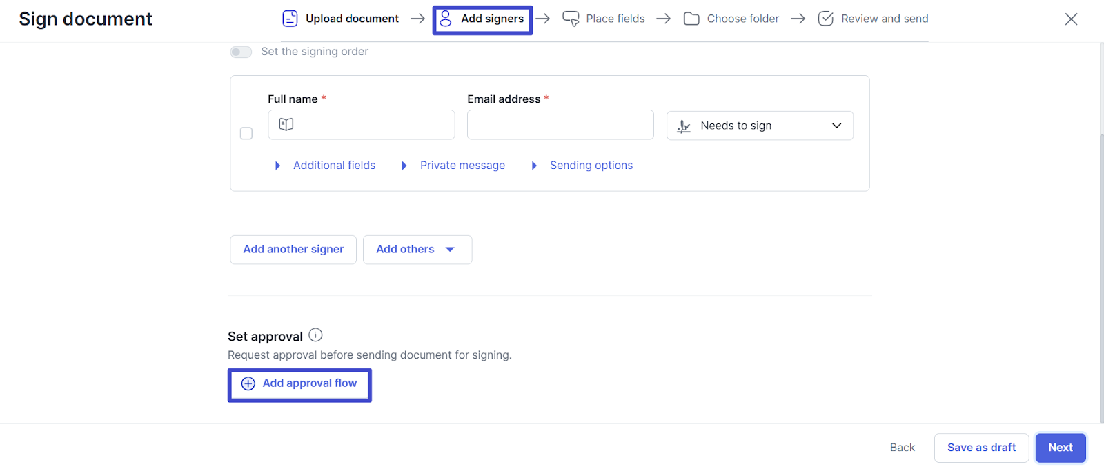Click the Place fields step icon
This screenshot has height=469, width=1104.
click(x=571, y=19)
